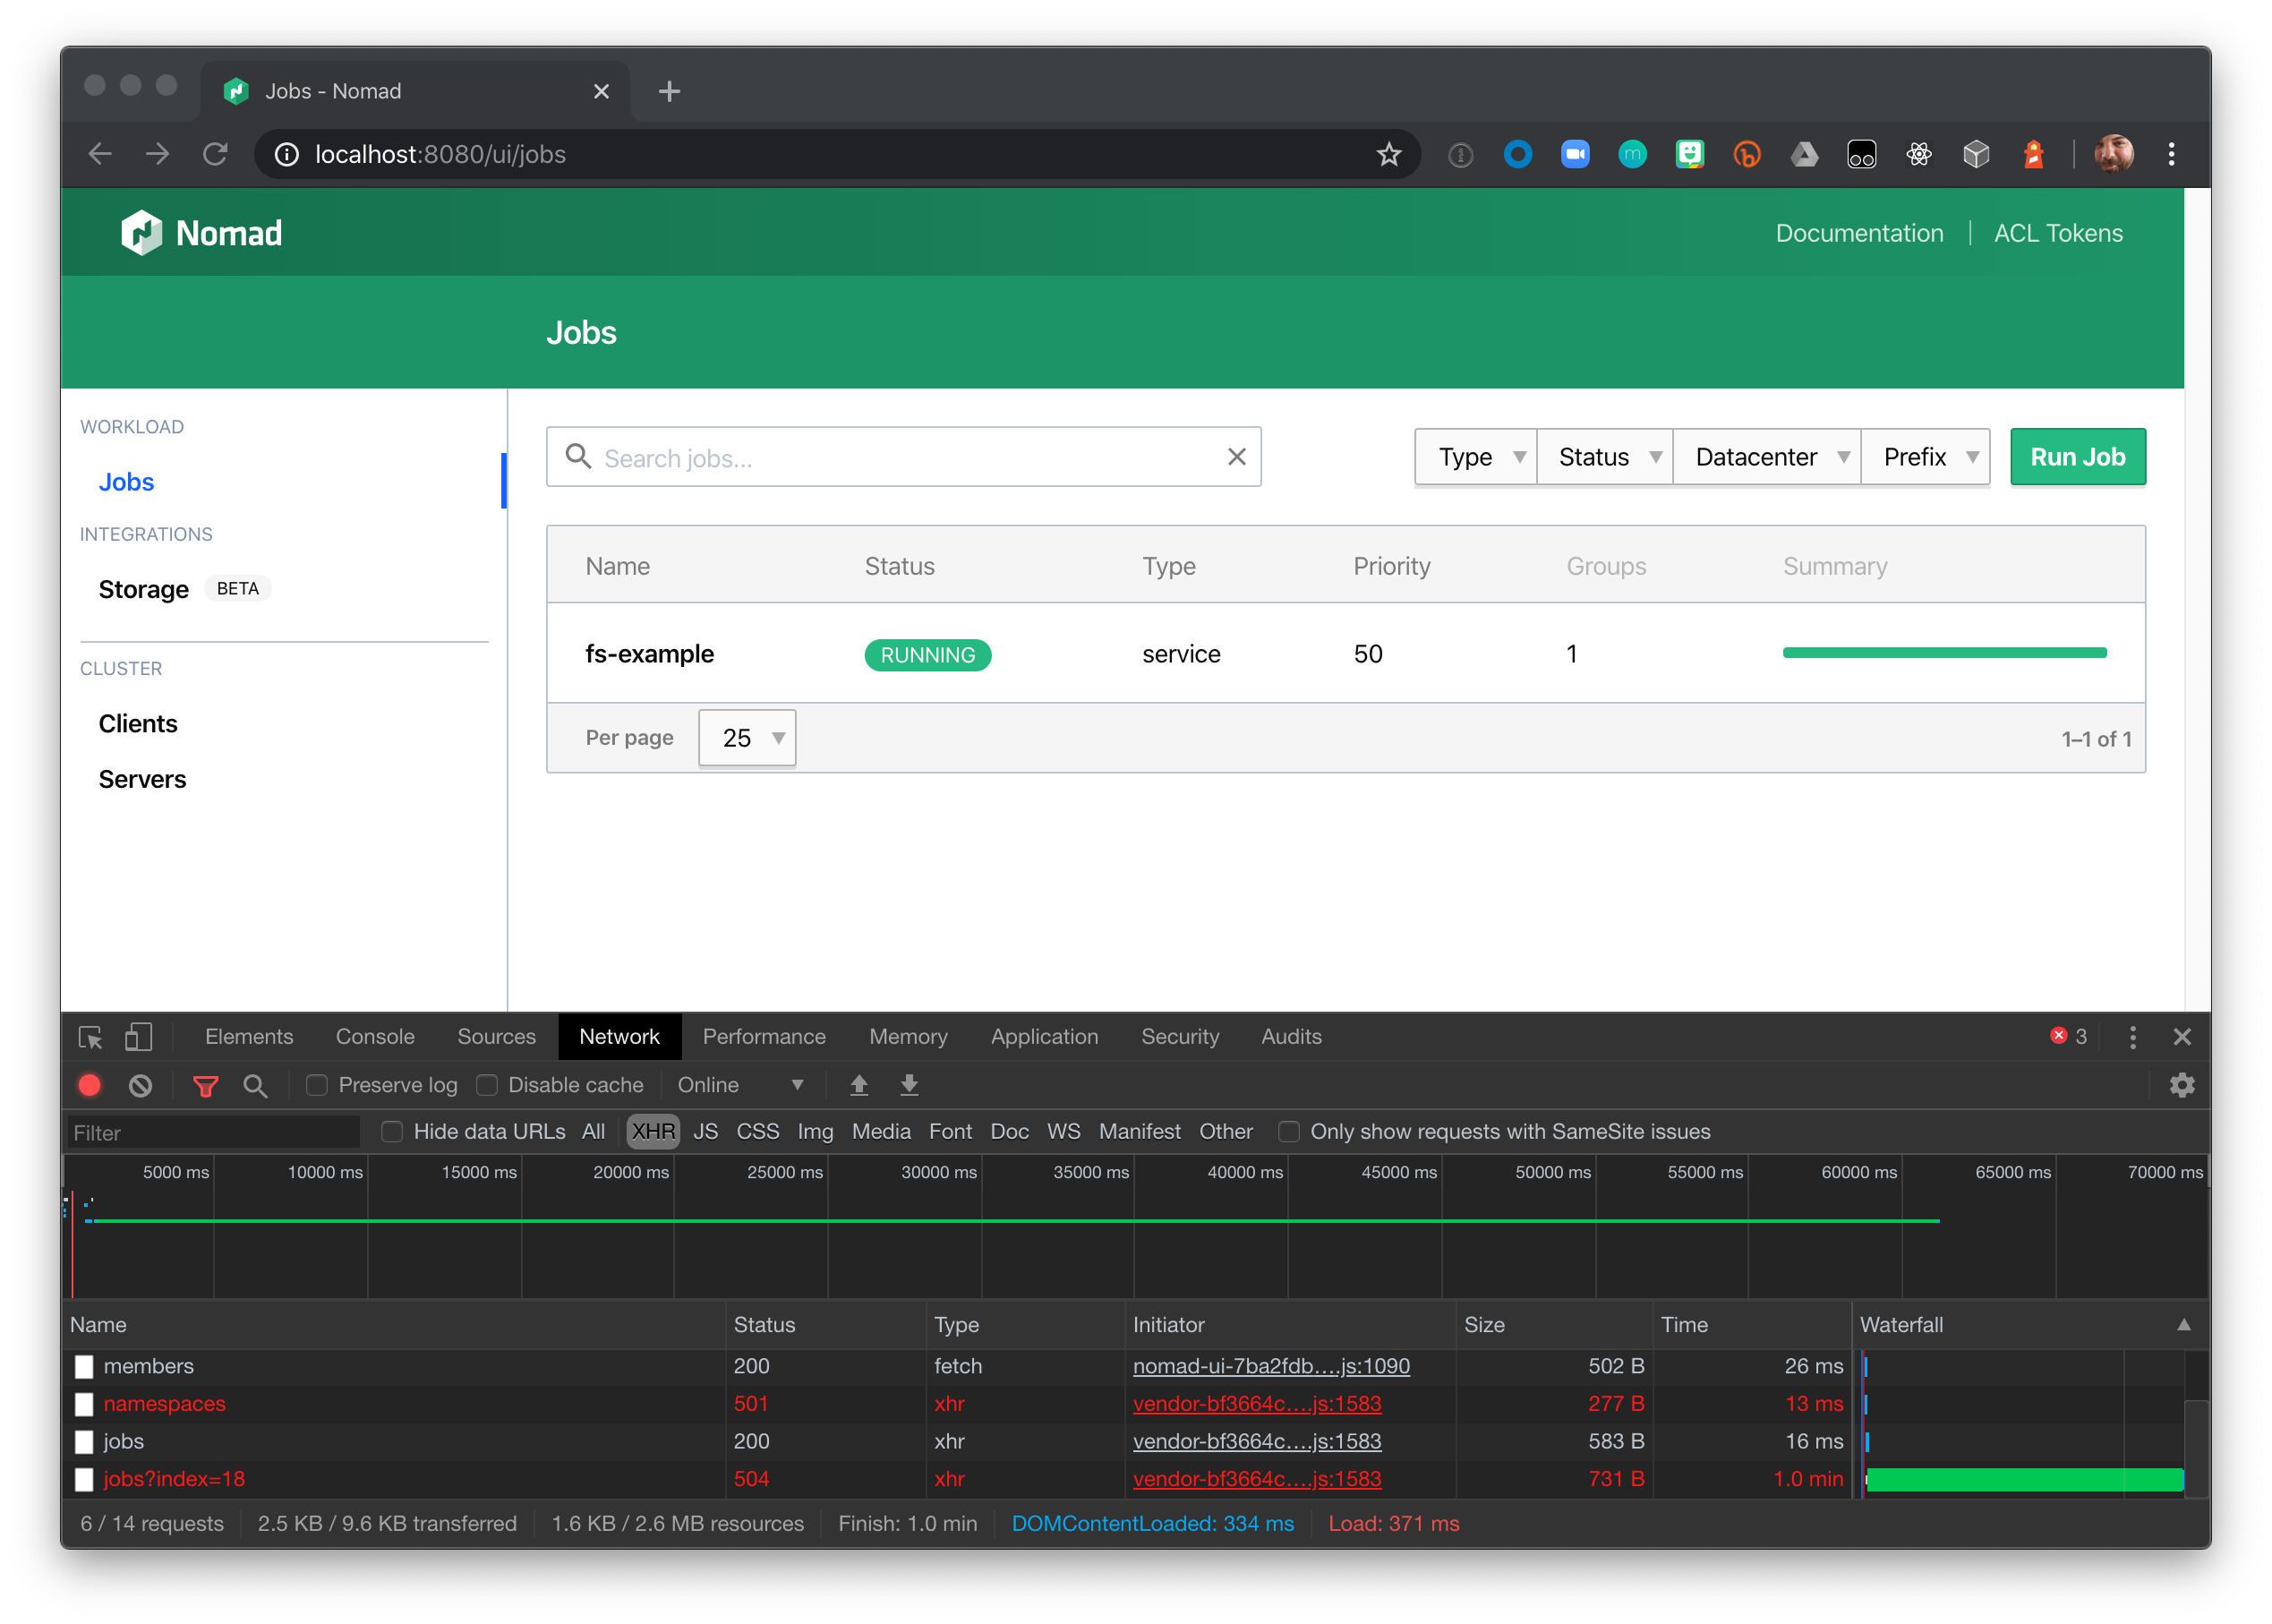Clear the network log
The height and width of the screenshot is (1624, 2272).
[x=140, y=1085]
